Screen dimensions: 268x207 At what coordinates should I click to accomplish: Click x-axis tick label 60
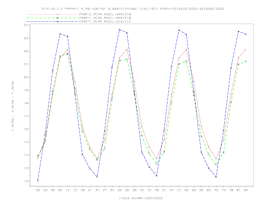point(186,190)
